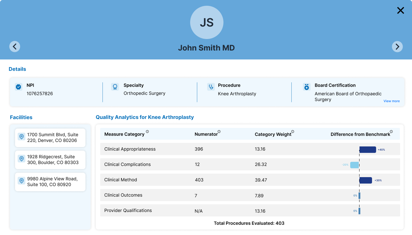
Task: Click the Category Weight info icon
Action: pos(293,132)
